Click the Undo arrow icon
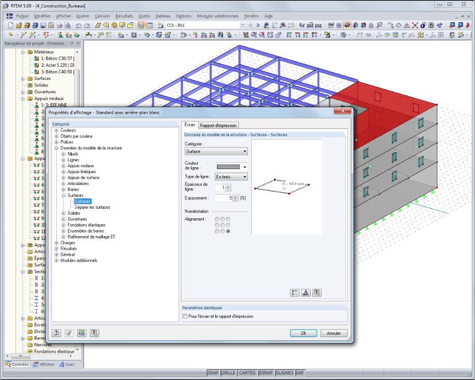This screenshot has height=380, width=475. [x=79, y=26]
